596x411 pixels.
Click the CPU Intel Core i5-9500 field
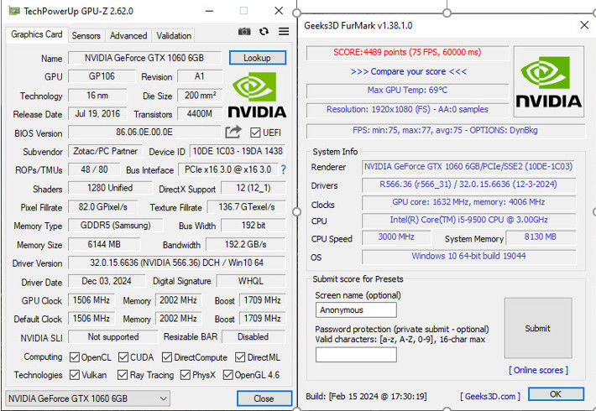468,220
